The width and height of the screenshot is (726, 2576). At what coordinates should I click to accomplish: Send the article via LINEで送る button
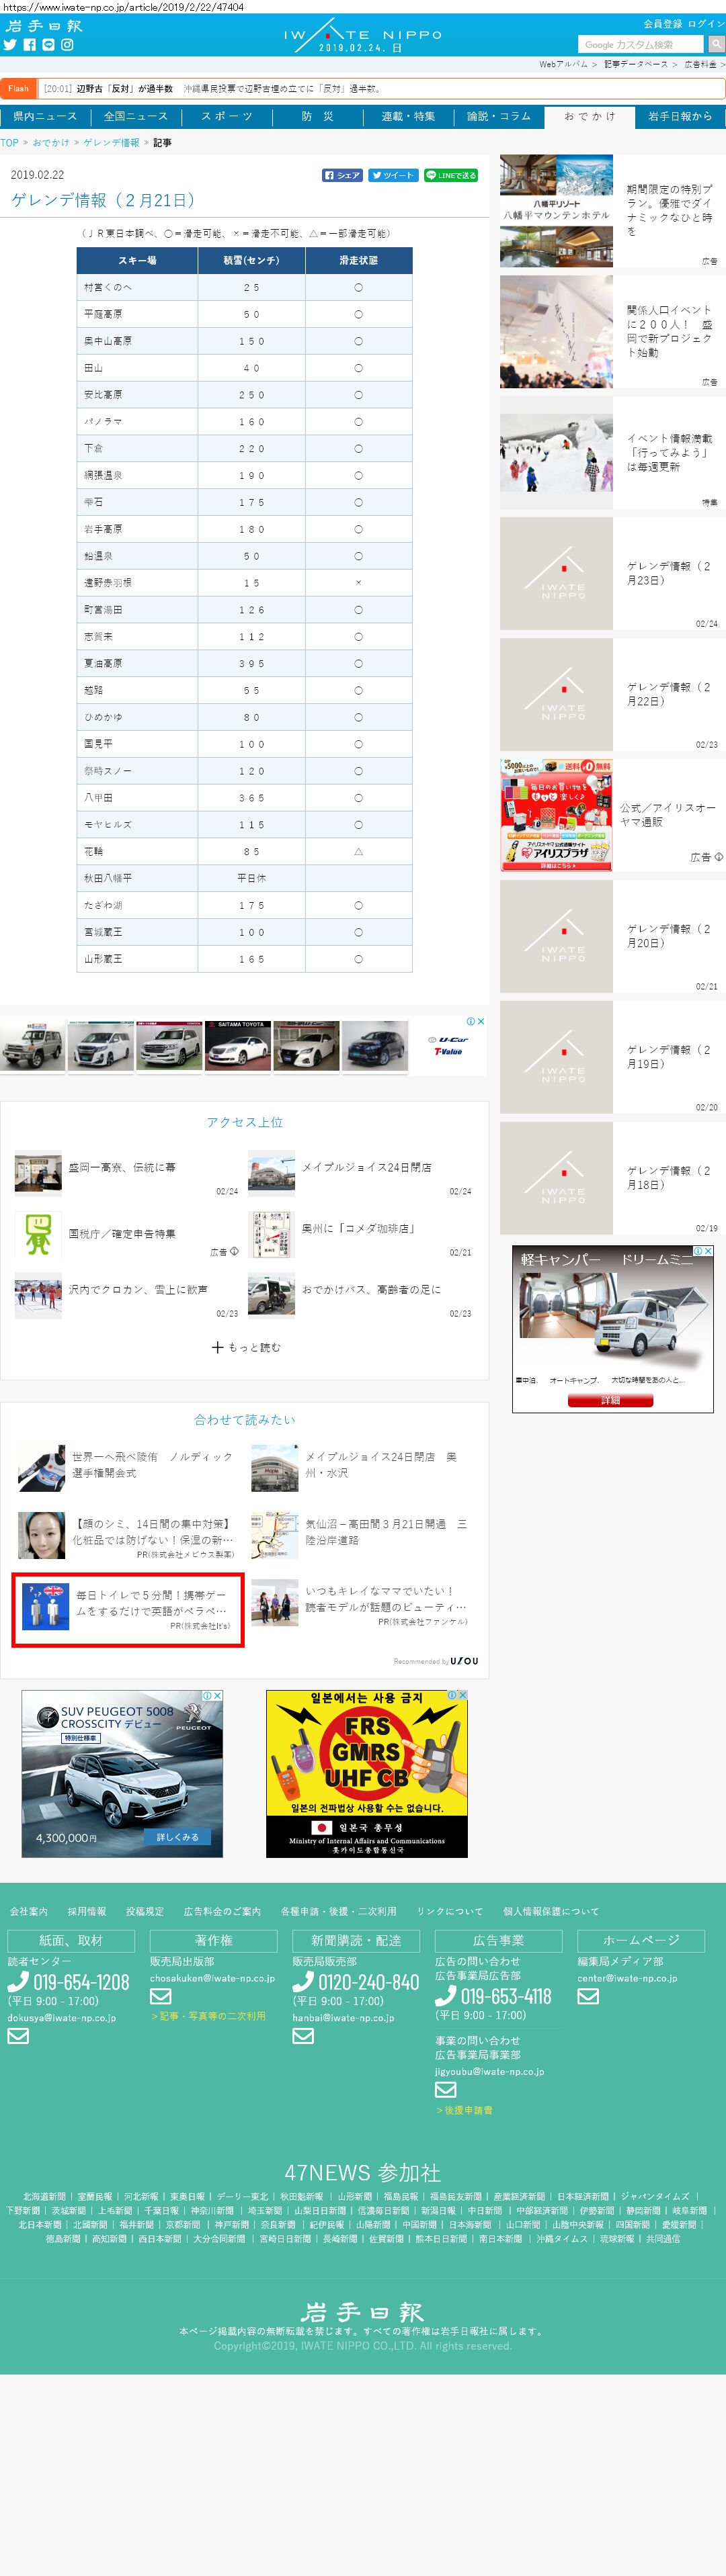(x=450, y=175)
